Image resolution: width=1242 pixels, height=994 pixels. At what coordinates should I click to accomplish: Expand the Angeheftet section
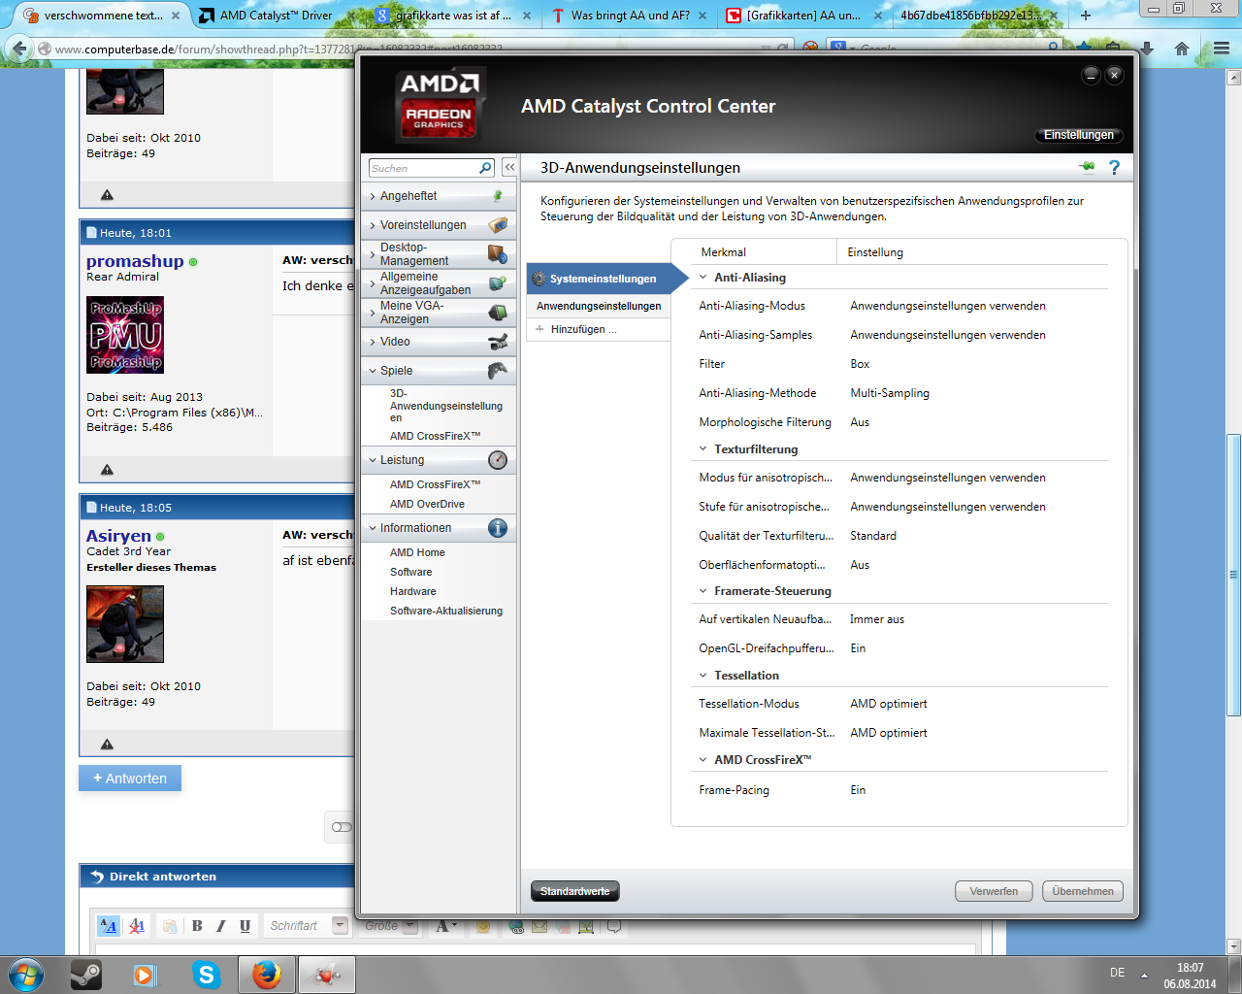pyautogui.click(x=373, y=196)
